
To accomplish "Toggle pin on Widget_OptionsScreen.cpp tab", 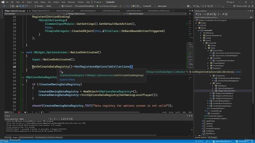I will (x=27, y=11).
